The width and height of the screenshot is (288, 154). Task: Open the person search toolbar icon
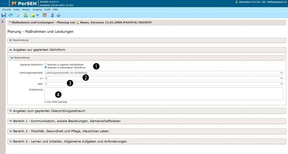(26, 15)
